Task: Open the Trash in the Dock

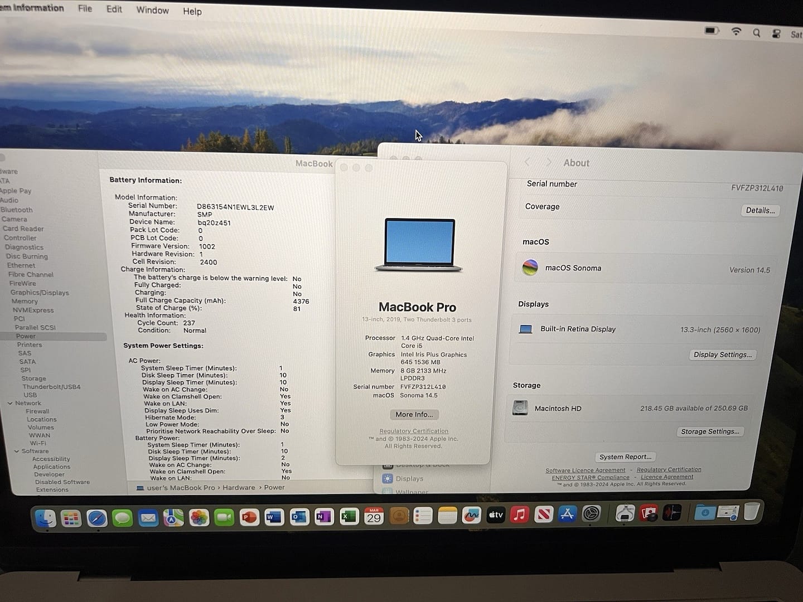Action: coord(751,511)
